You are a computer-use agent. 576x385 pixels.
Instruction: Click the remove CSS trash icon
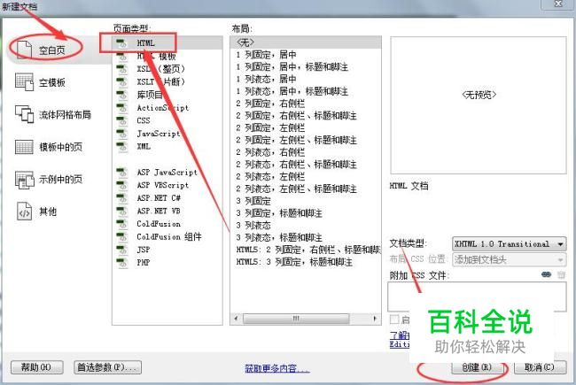click(561, 274)
